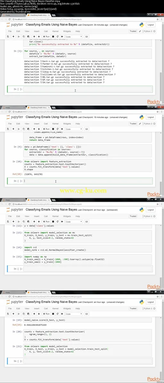Click the score output 0.9442204301075269

pos(36,325)
